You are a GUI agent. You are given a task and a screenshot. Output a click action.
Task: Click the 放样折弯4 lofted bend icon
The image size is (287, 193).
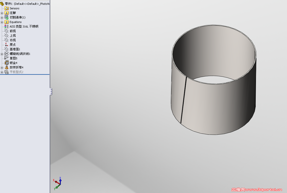[6, 67]
